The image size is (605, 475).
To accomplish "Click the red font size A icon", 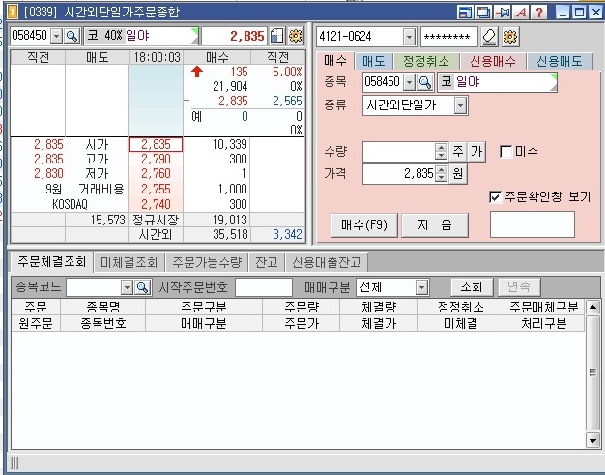I will [x=521, y=13].
